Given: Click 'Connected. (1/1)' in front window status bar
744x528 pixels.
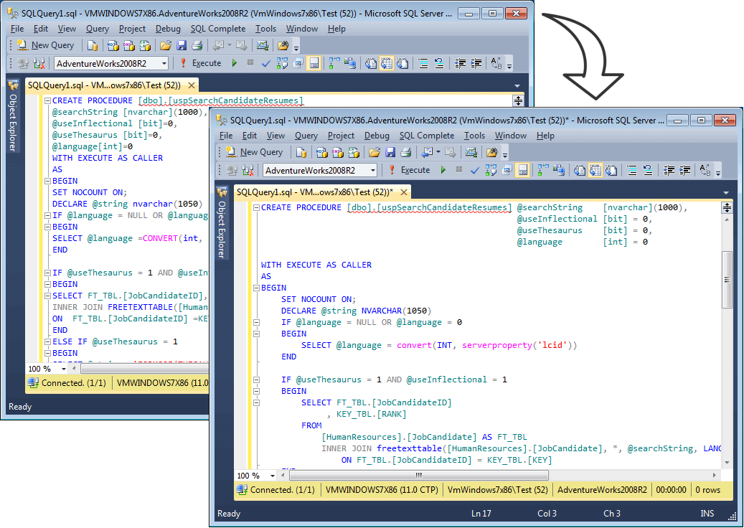Looking at the screenshot, I should (x=283, y=489).
